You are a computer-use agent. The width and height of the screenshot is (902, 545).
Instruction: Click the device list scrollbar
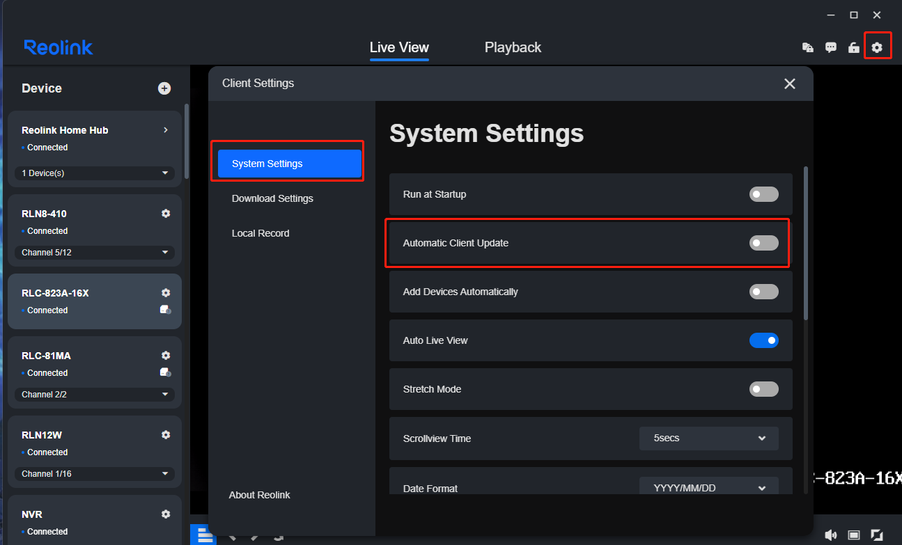click(x=186, y=141)
